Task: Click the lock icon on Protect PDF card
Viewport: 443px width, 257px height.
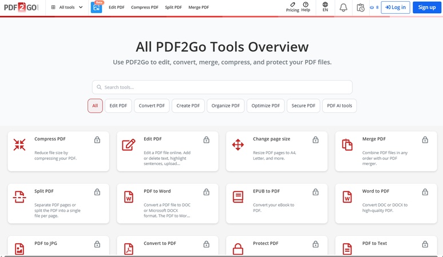Action: [x=315, y=244]
